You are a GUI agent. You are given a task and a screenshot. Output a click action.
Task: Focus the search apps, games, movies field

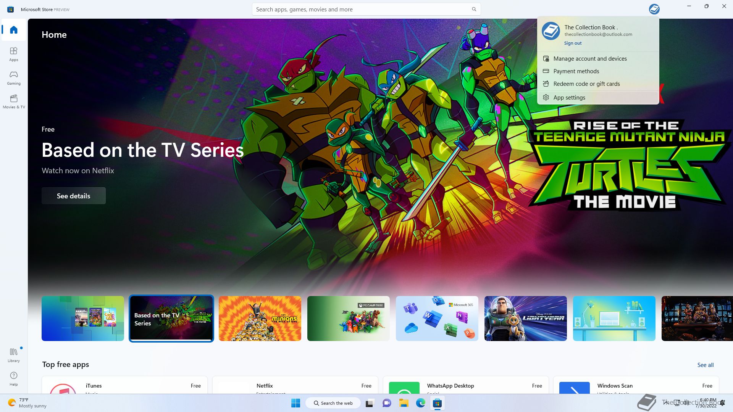[x=366, y=9]
